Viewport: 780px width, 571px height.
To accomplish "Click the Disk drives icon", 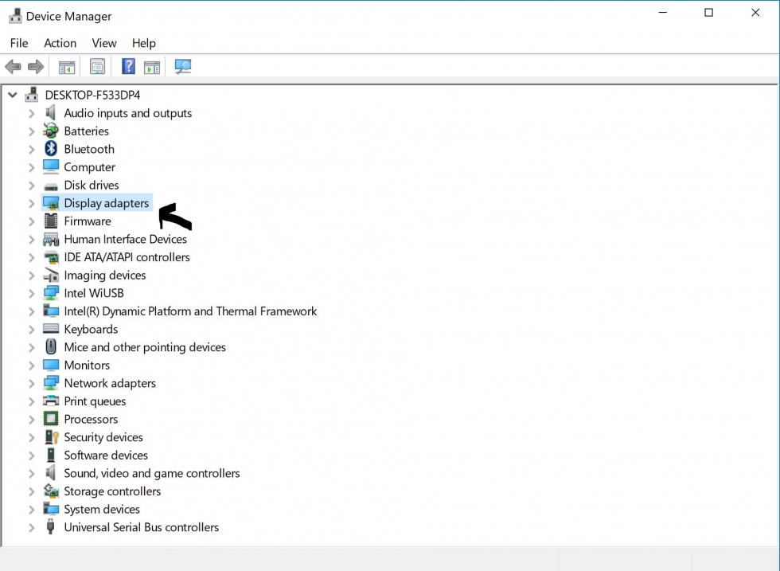I will [x=51, y=186].
